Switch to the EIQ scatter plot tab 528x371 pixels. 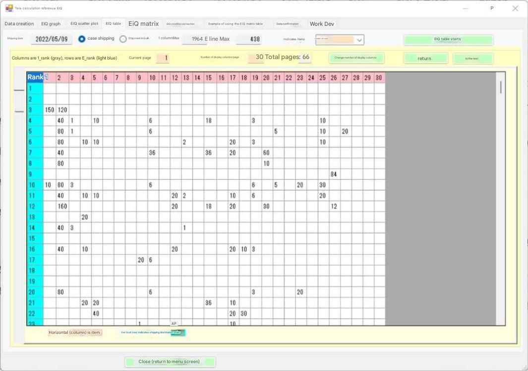coord(84,24)
